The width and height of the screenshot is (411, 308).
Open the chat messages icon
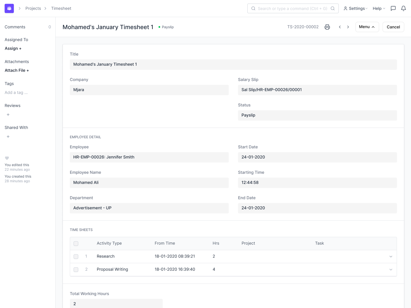[393, 9]
